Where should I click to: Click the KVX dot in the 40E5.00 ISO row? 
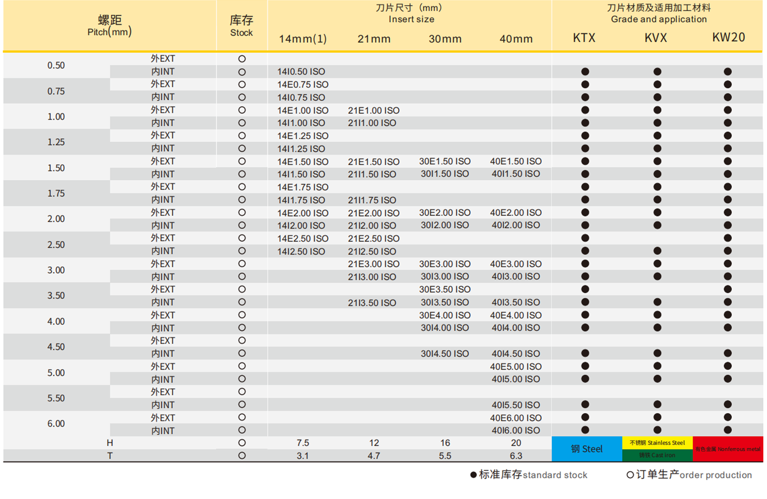click(657, 366)
